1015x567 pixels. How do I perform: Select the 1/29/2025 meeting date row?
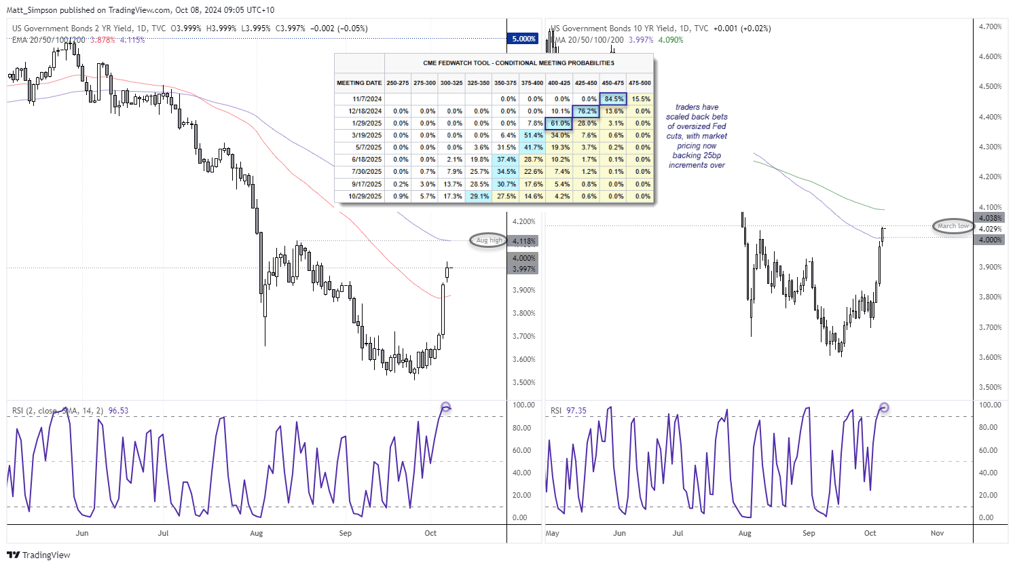point(494,124)
